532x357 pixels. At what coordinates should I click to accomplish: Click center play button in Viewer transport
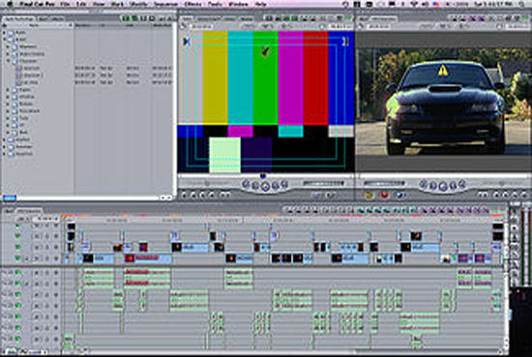tap(266, 186)
